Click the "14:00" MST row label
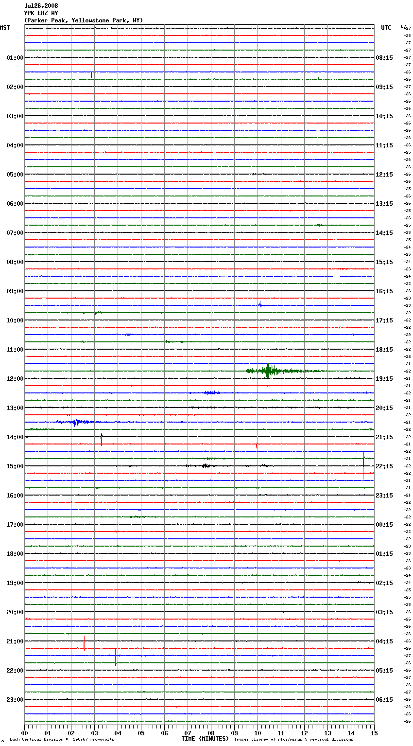 (x=15, y=437)
